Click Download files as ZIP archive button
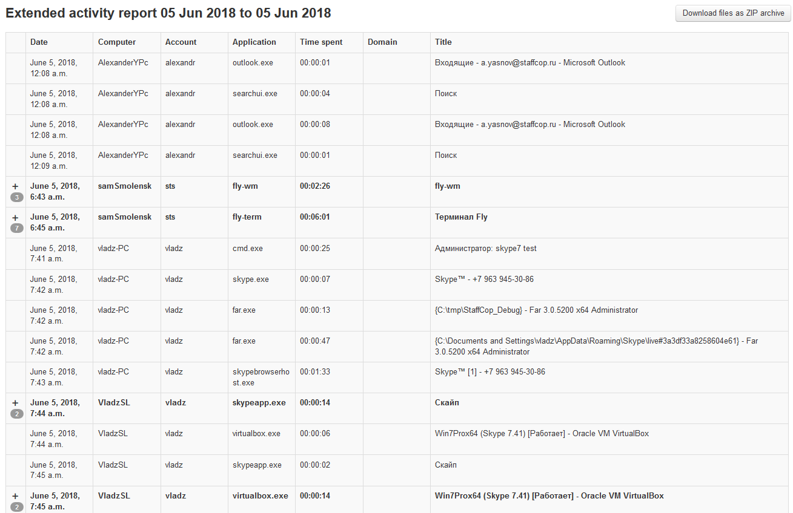This screenshot has width=793, height=513. click(733, 13)
